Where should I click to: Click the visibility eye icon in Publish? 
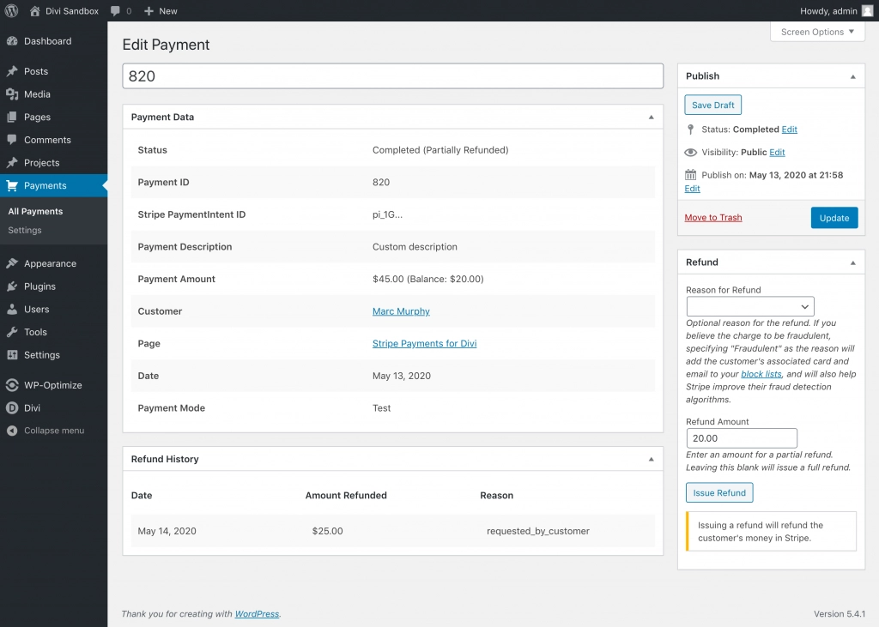click(x=691, y=153)
